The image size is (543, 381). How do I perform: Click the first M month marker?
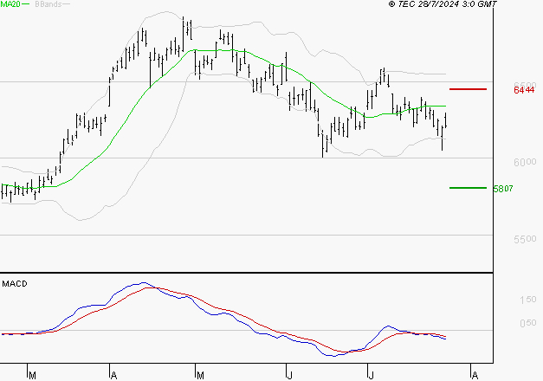(x=32, y=376)
